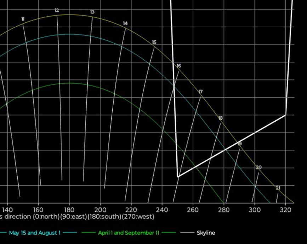Image resolution: width=307 pixels, height=244 pixels.
Task: Click the hour 14 label on the curve
Action: 125,23
